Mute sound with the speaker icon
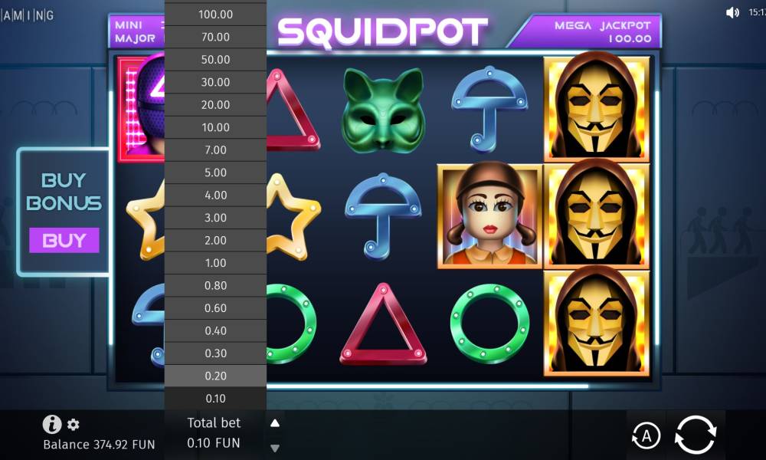This screenshot has height=460, width=766. (x=732, y=13)
